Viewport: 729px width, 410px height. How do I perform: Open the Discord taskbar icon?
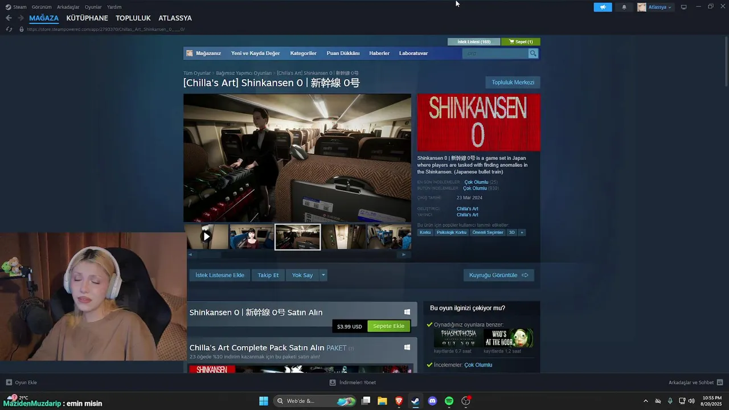432,401
